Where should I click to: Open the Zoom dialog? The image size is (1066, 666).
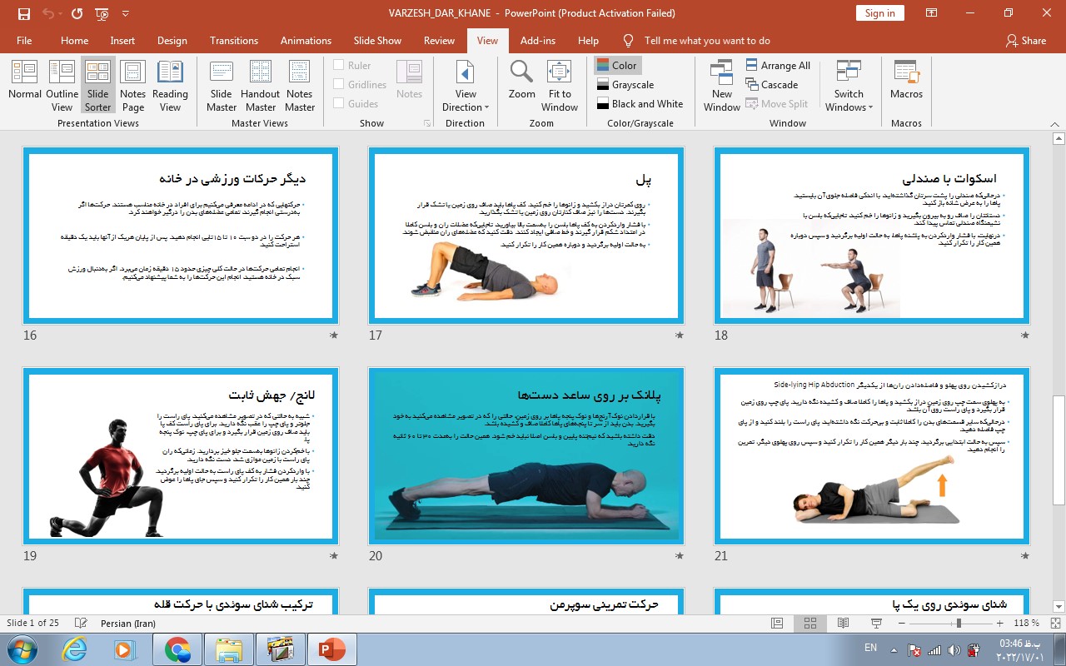[x=522, y=83]
